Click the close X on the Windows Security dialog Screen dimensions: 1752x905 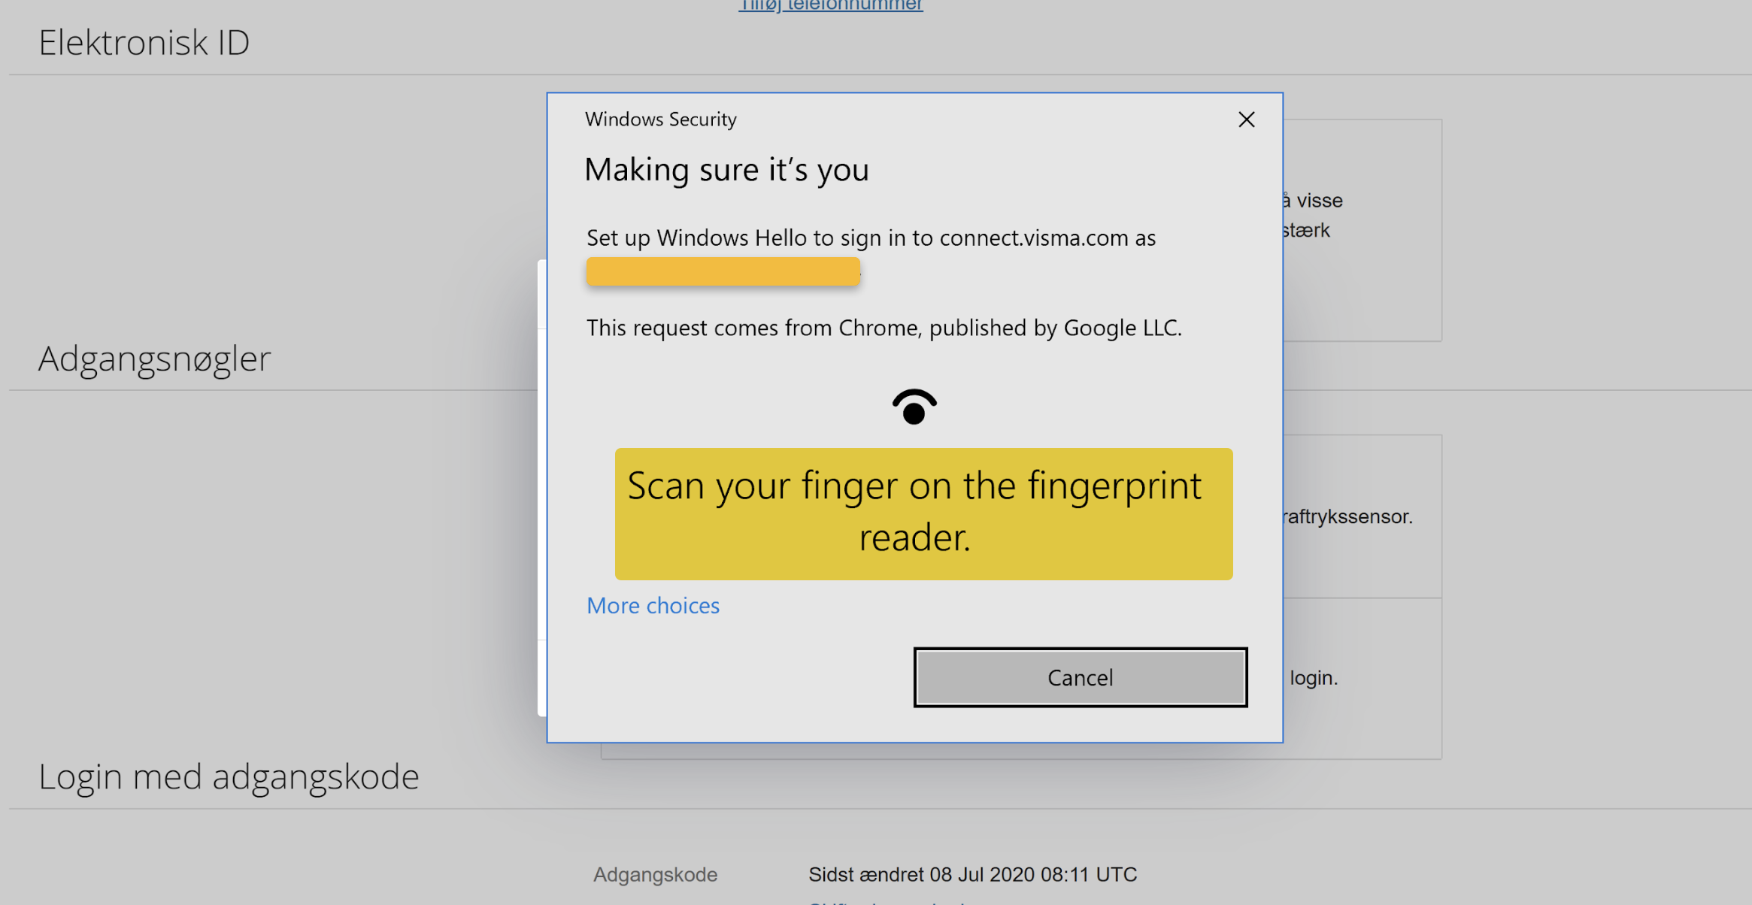pyautogui.click(x=1246, y=119)
